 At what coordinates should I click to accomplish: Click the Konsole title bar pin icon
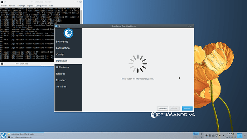(5, 2)
